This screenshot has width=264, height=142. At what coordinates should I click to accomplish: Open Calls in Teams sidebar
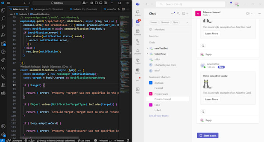pyautogui.click(x=137, y=42)
